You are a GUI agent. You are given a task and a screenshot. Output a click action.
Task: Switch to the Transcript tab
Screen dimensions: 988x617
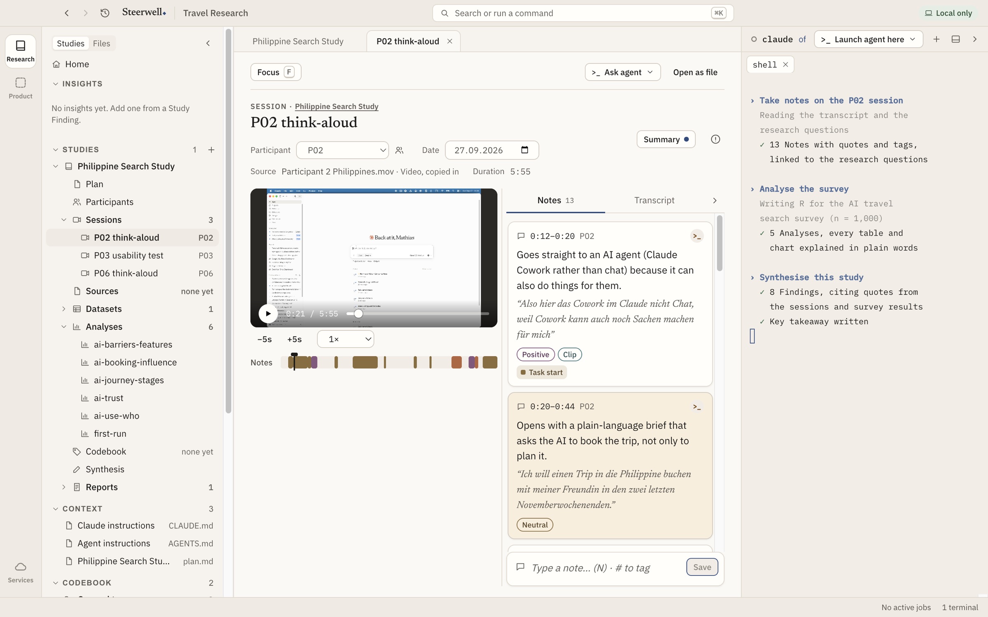(x=654, y=200)
